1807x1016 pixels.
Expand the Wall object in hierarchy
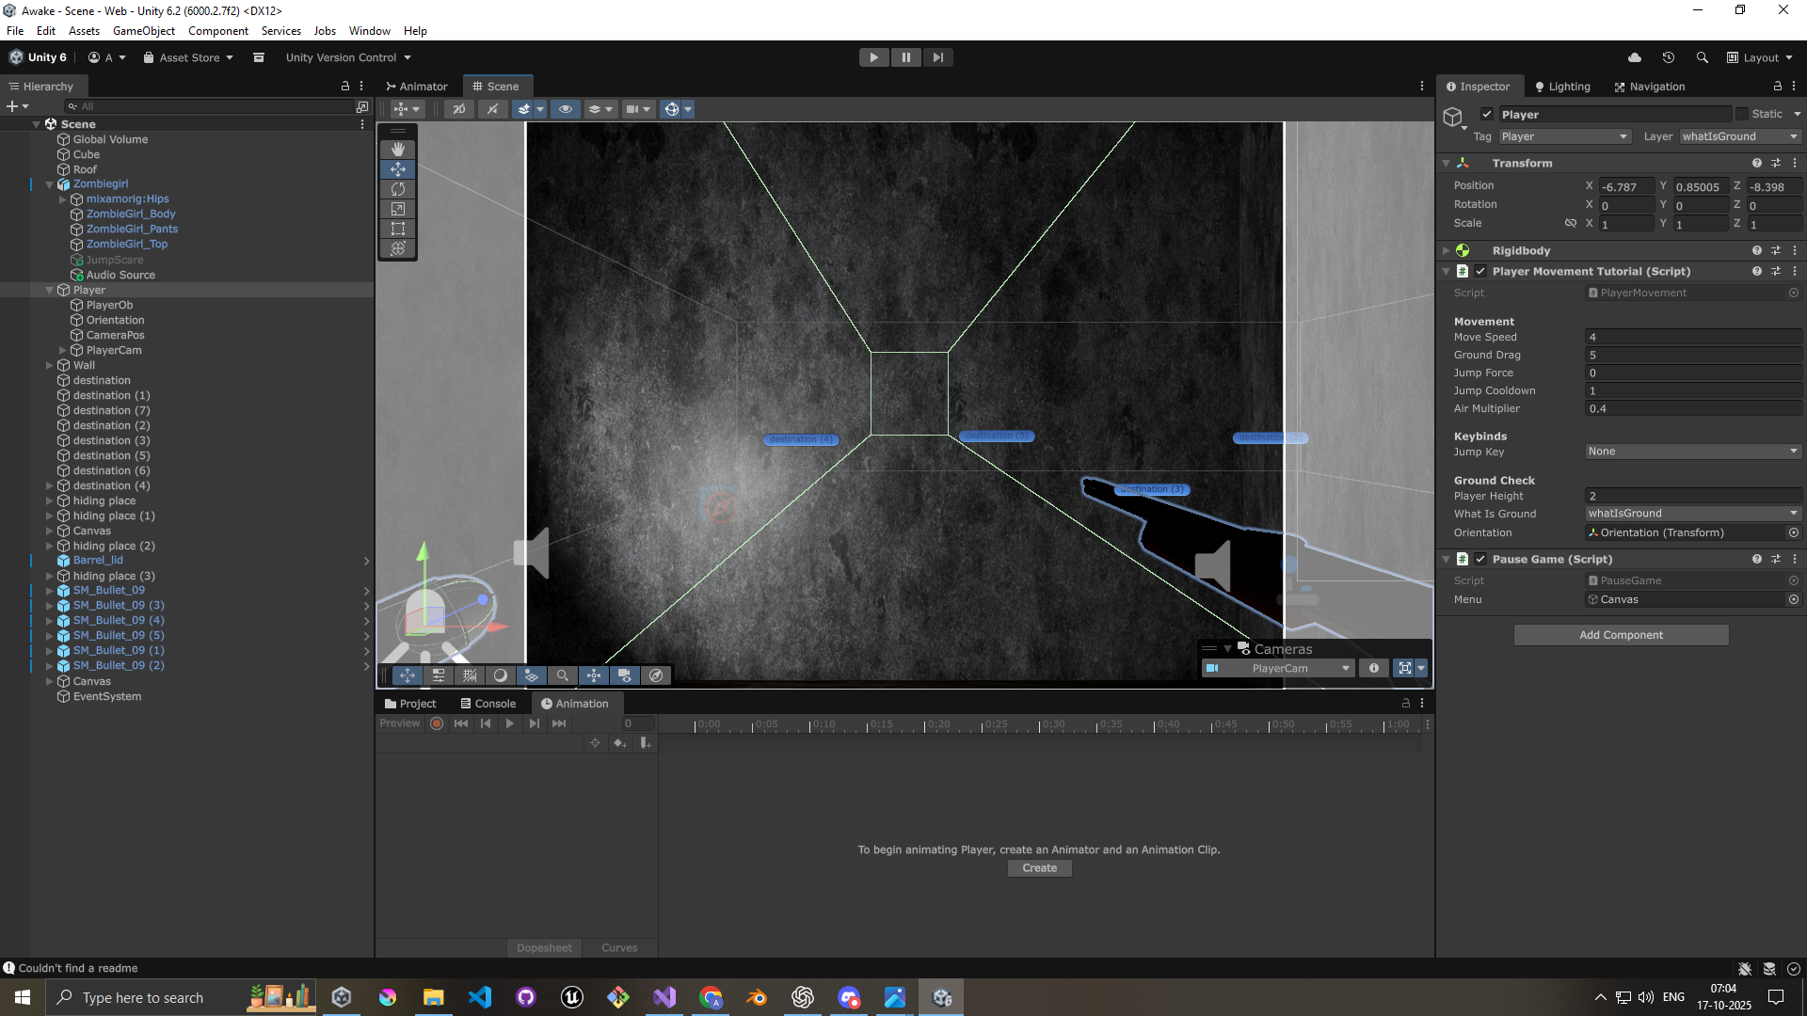(50, 365)
